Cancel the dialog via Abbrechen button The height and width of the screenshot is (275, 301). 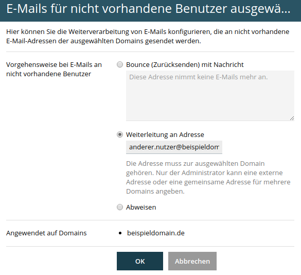[192, 261]
